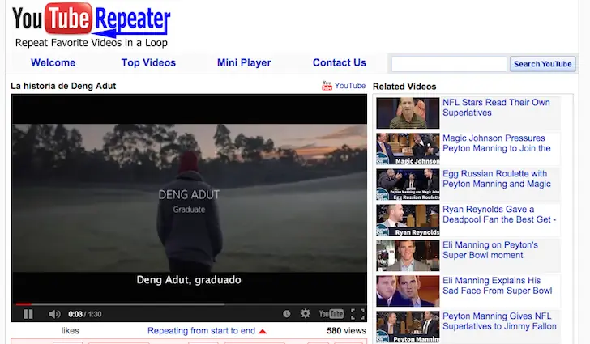Click the Search YouTube button
Screen dimensions: 590x344
[x=543, y=64]
